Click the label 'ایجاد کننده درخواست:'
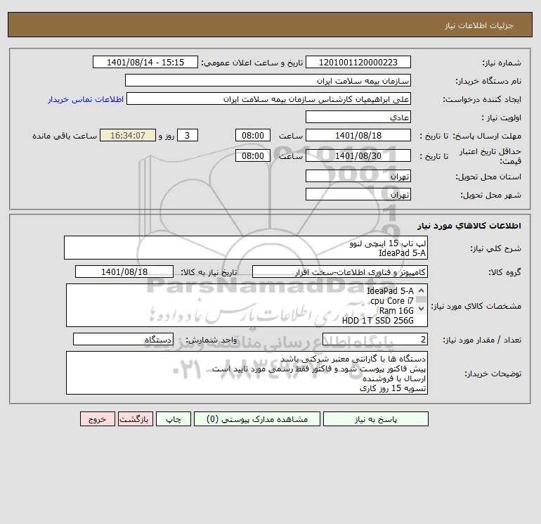The width and height of the screenshot is (541, 524). (x=482, y=99)
